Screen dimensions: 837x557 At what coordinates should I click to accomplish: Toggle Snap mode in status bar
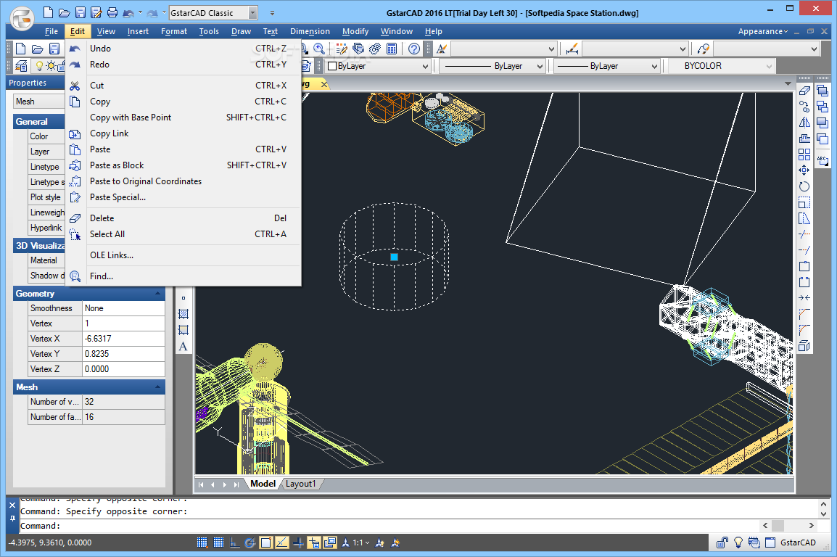pos(202,542)
